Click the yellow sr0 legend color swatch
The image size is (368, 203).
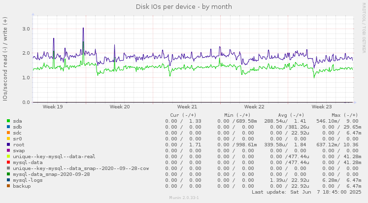(x=8, y=138)
